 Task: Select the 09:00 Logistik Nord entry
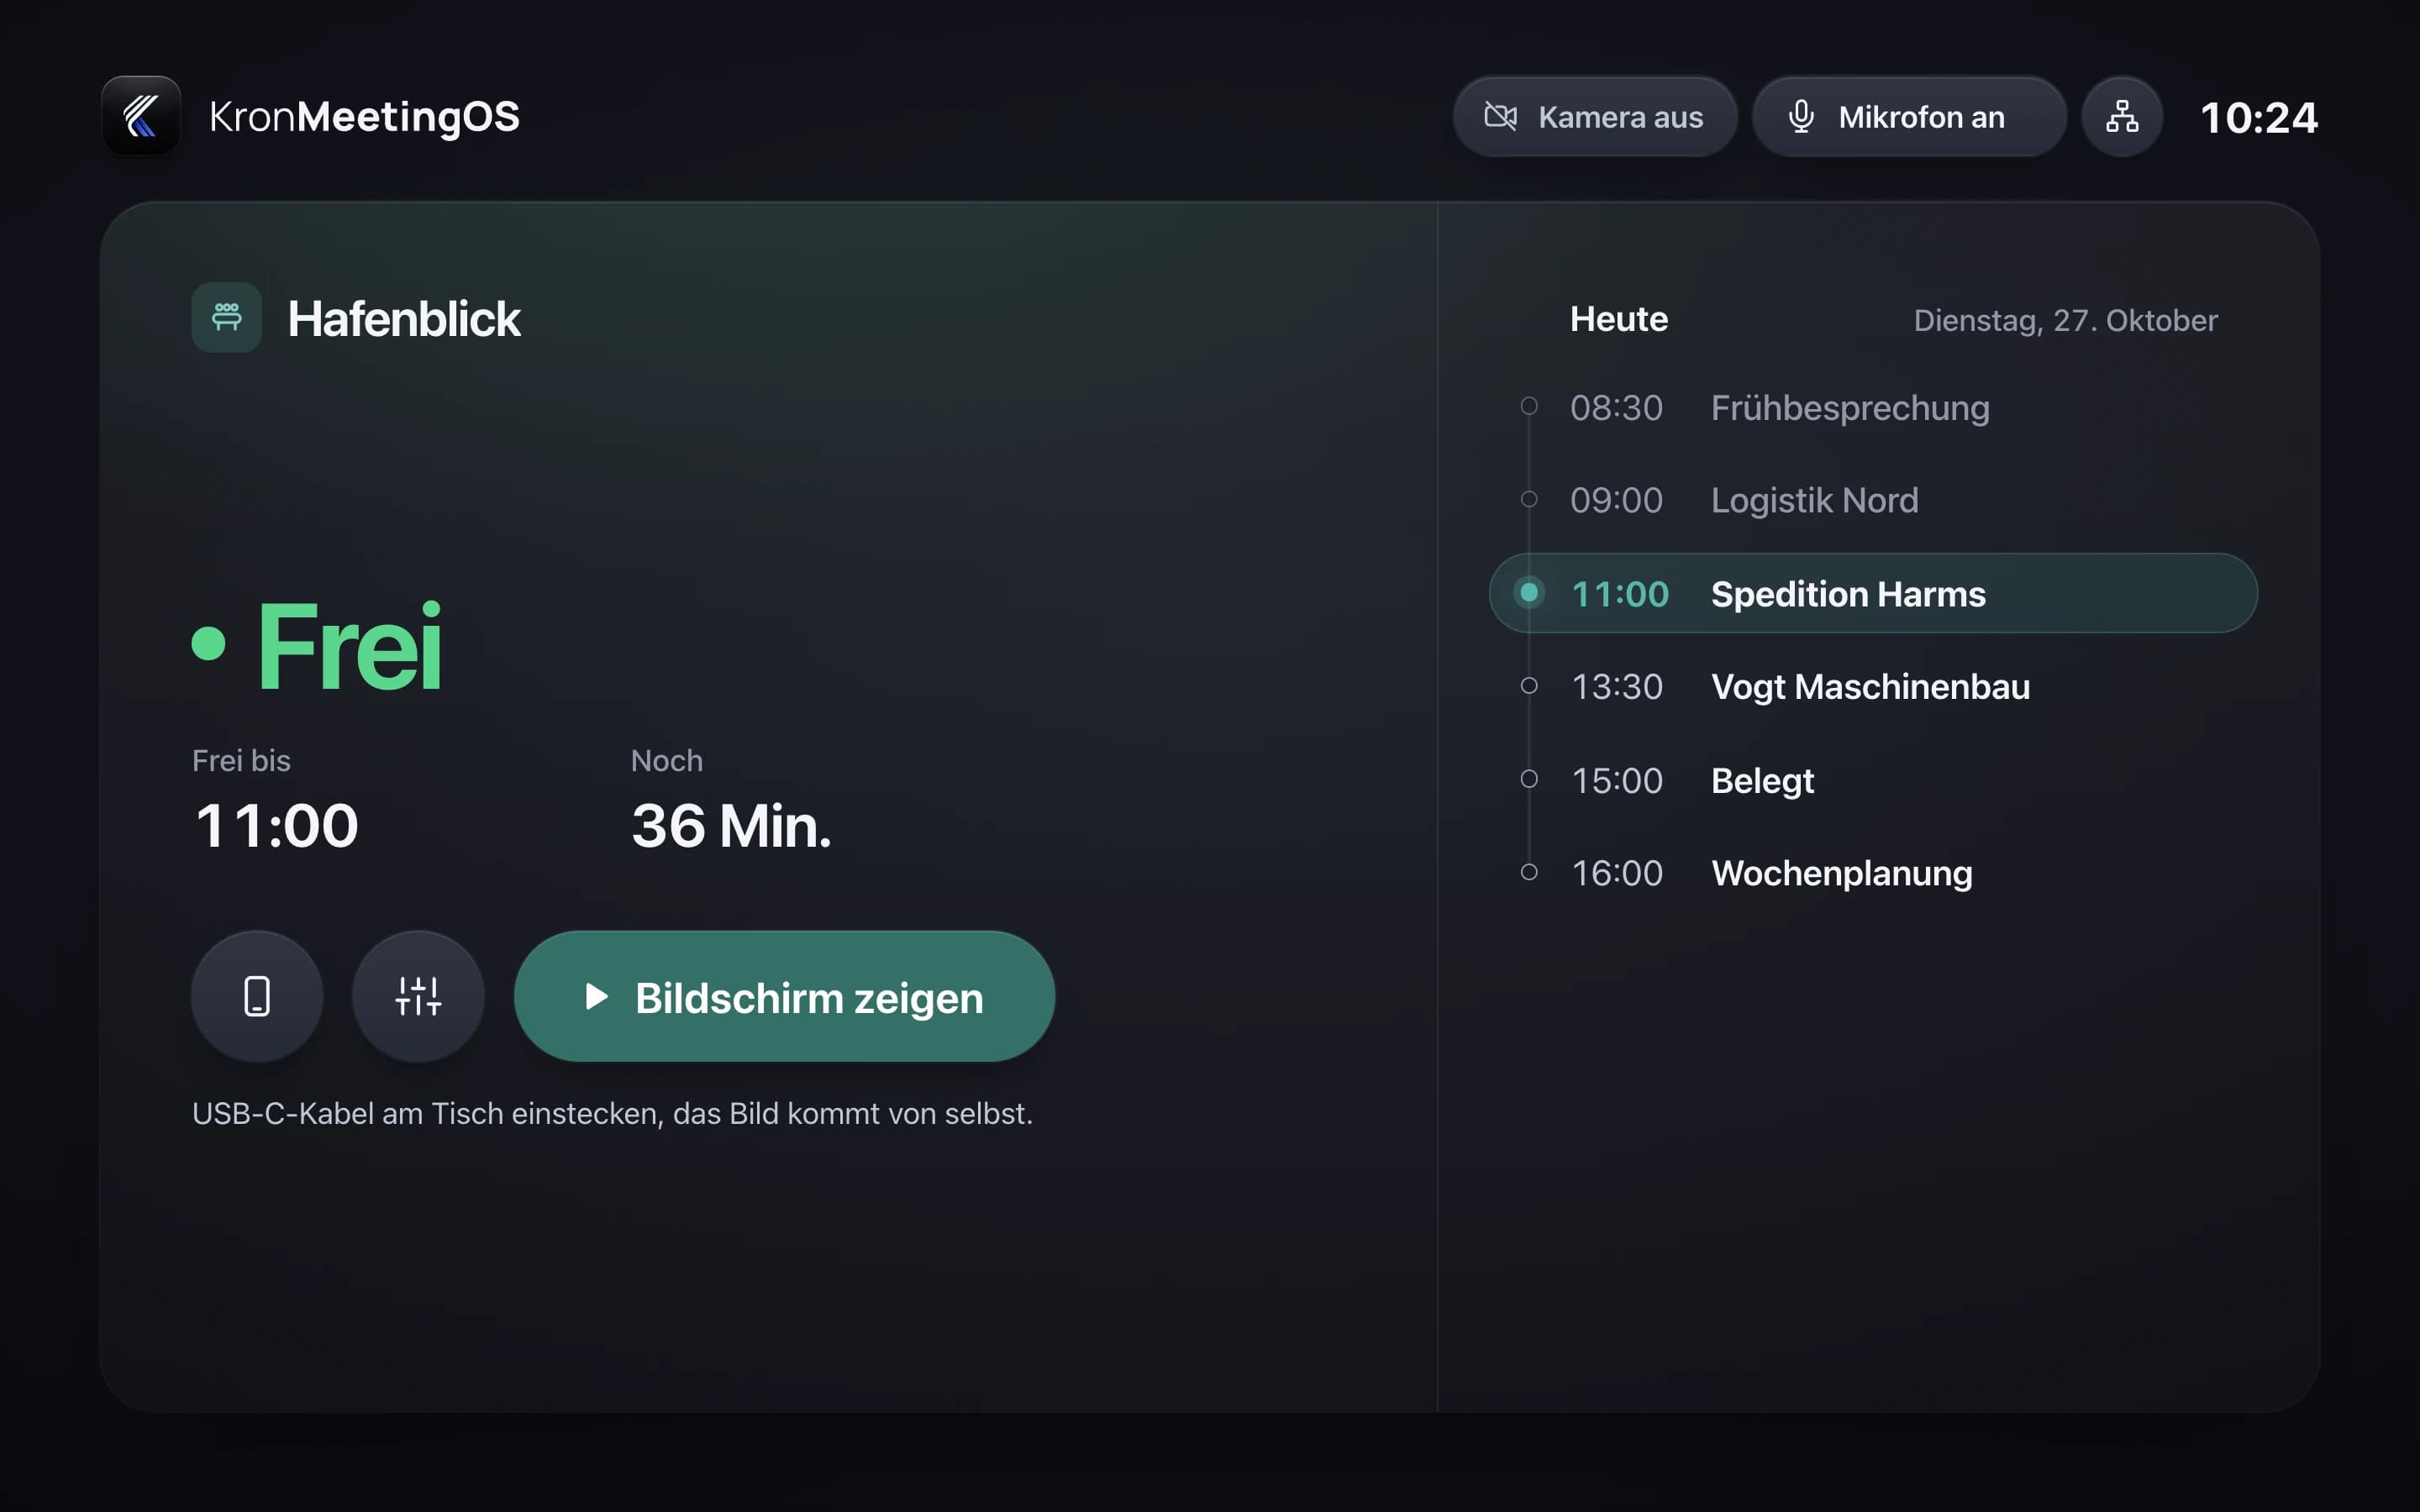click(x=1873, y=500)
